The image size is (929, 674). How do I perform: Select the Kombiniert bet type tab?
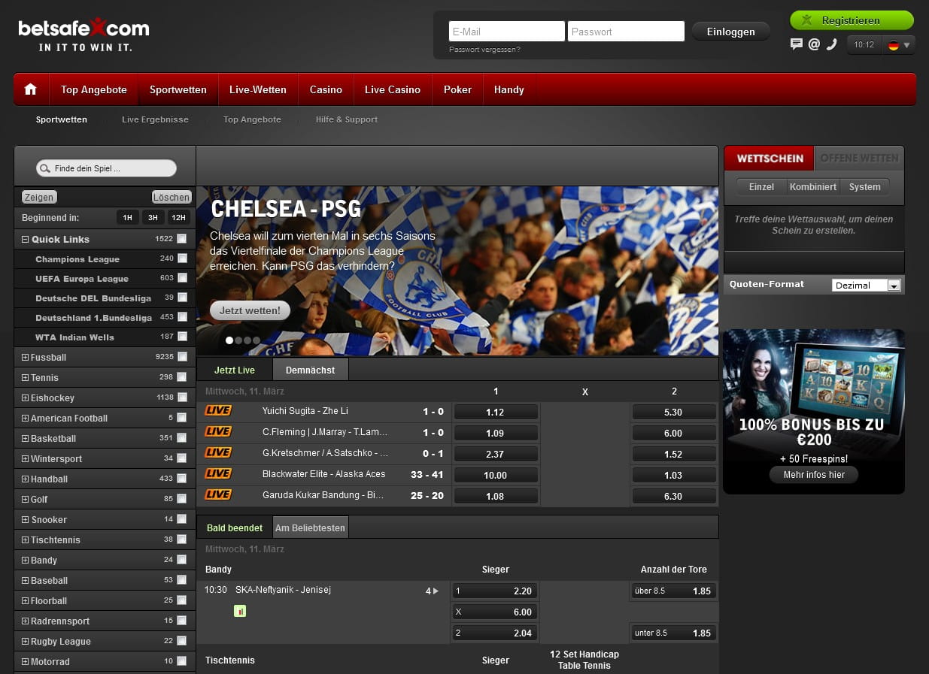(813, 187)
